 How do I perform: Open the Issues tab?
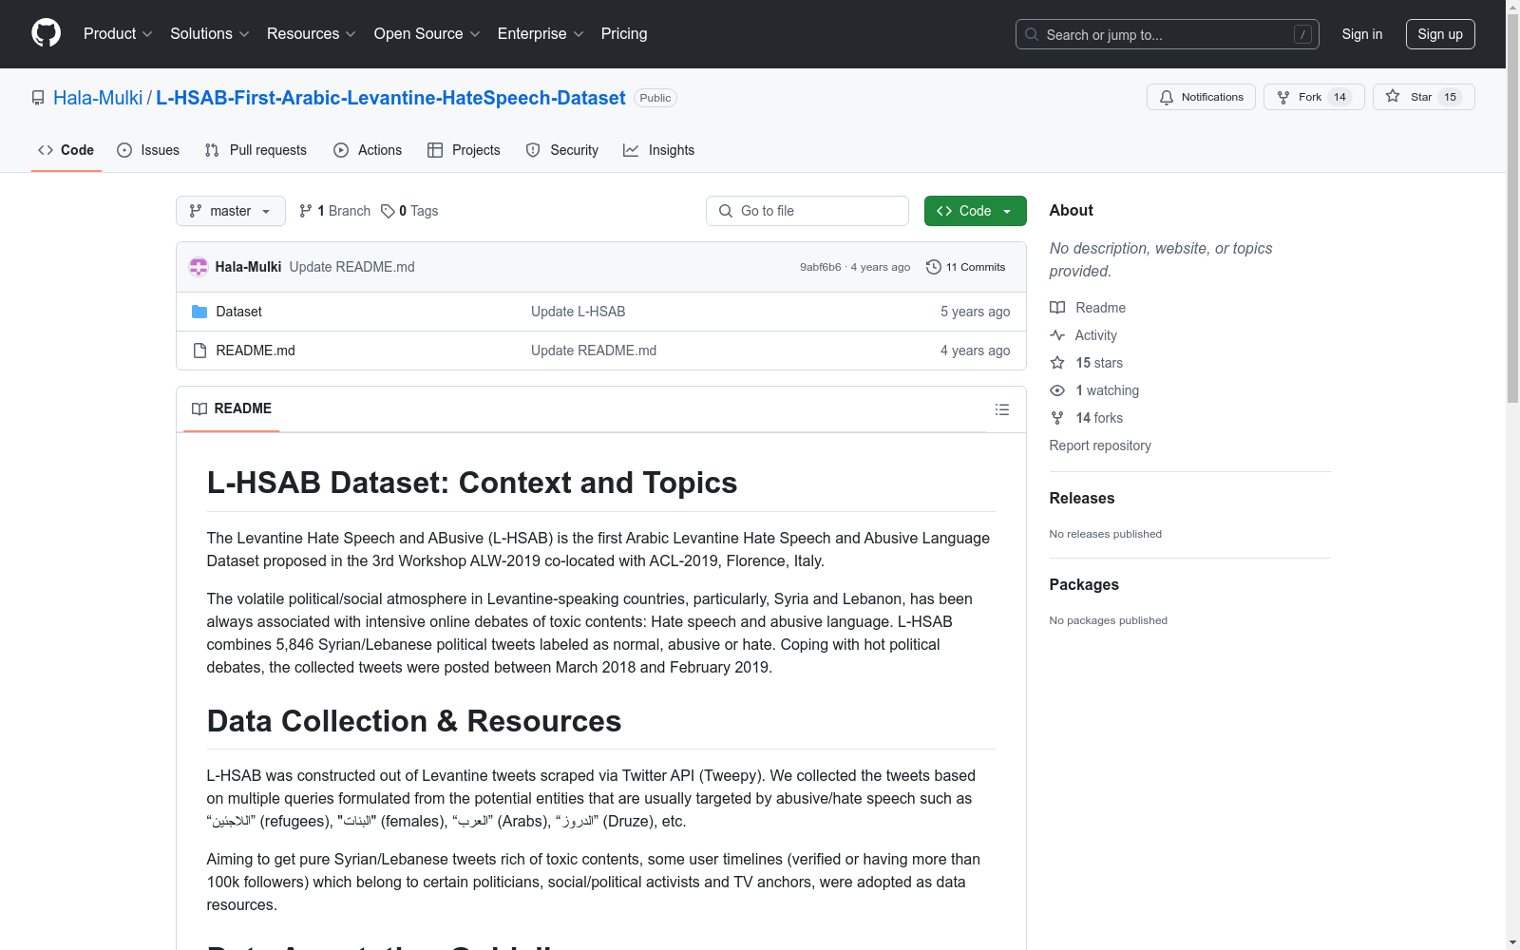point(148,150)
